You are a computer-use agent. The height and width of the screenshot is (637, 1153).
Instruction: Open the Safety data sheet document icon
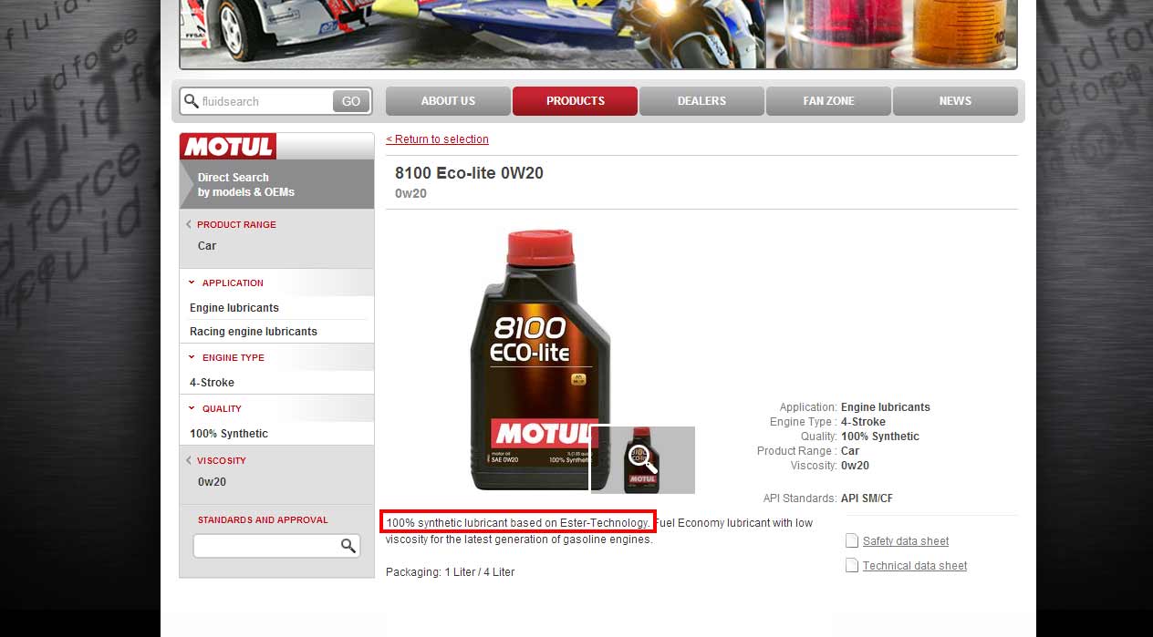(852, 540)
